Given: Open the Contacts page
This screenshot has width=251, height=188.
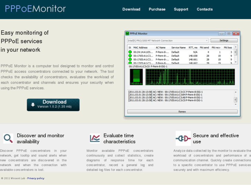Looking at the screenshot, I should (205, 9).
